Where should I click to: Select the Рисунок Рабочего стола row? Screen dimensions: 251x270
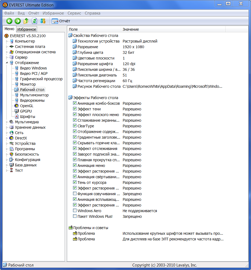coord(147,86)
